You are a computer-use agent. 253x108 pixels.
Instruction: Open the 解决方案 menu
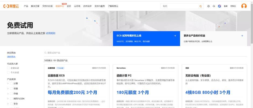35,6
